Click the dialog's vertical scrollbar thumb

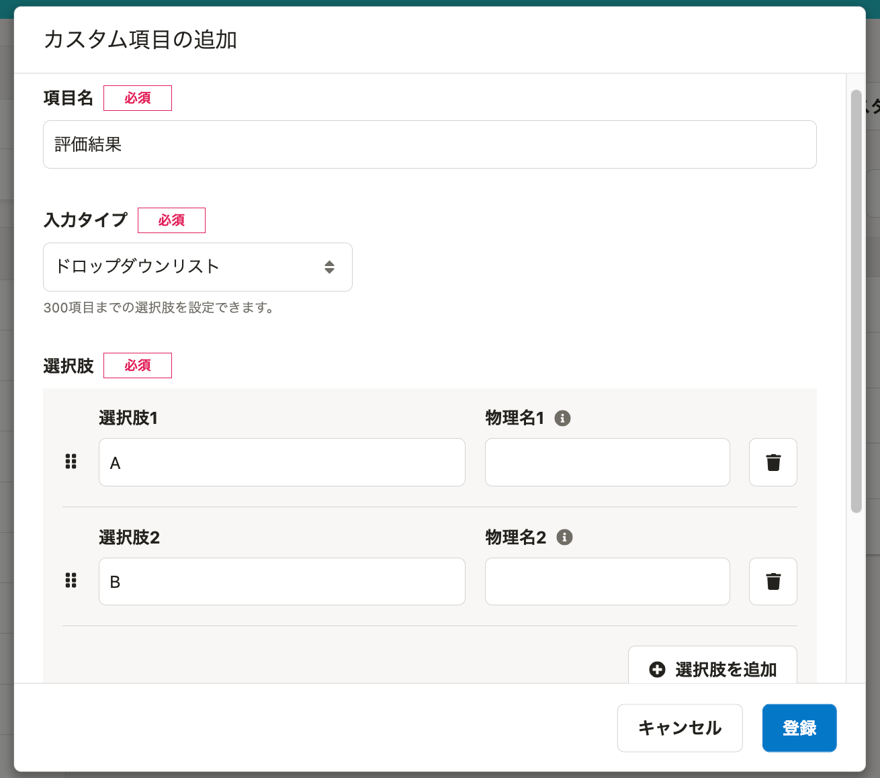(856, 301)
